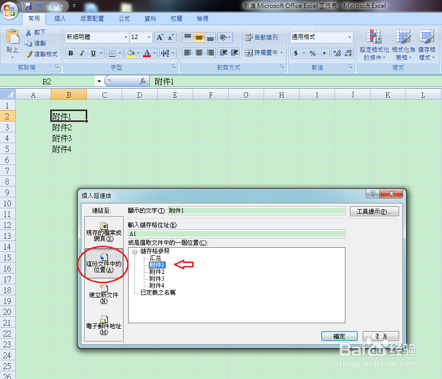Open the 公式 ribbon tab
Screen dimensions: 442x379
pos(124,18)
